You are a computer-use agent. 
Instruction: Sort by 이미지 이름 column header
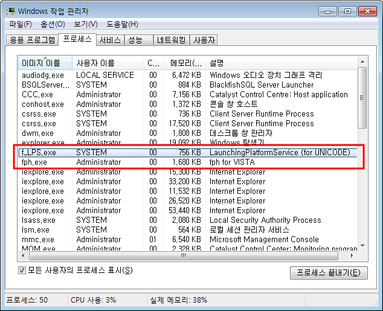pos(45,63)
